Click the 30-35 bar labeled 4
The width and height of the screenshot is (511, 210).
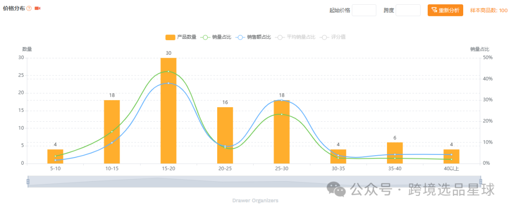click(x=338, y=156)
